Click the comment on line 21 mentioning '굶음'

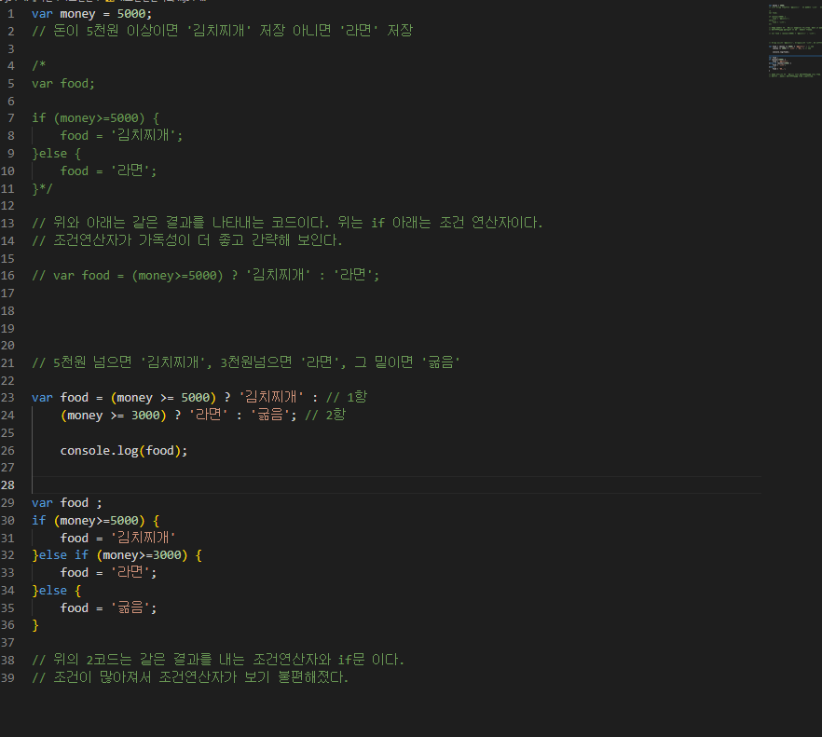coord(246,362)
